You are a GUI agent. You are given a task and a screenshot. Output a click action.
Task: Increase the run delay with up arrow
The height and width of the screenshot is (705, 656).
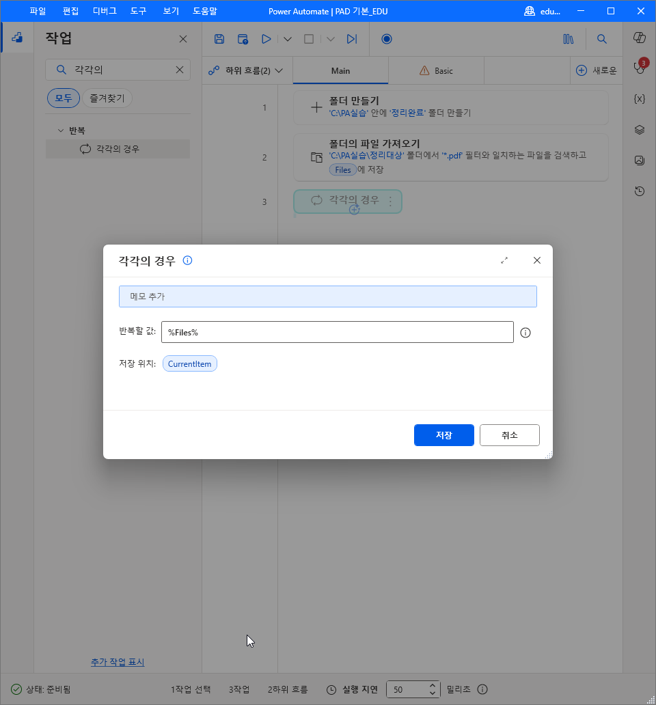tap(432, 686)
